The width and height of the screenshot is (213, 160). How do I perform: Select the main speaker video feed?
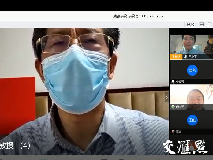coord(84,91)
